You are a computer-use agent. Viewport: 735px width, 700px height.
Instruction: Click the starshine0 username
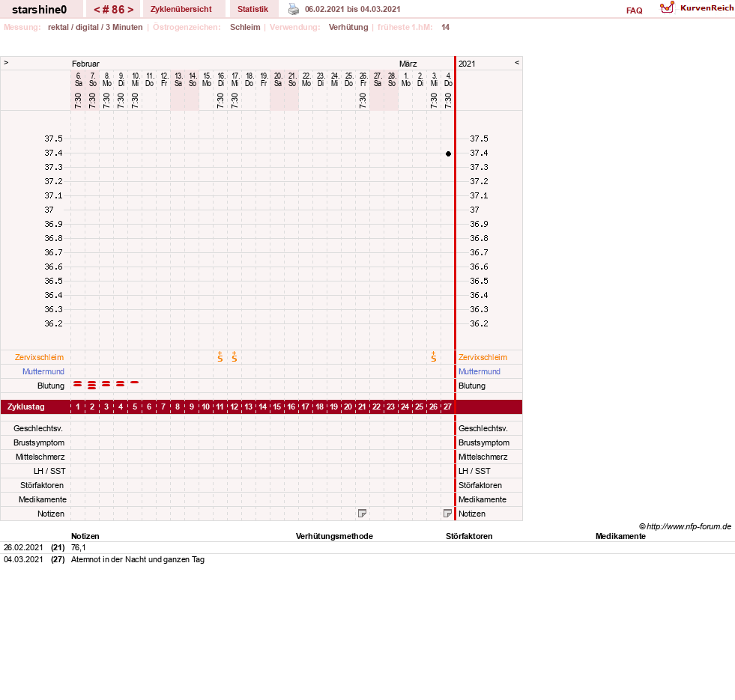coord(40,10)
